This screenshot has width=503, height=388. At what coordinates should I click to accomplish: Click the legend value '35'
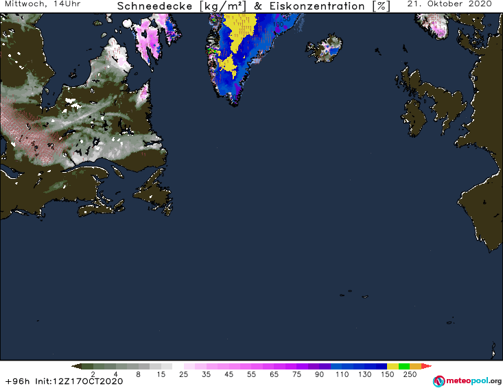[x=207, y=374]
